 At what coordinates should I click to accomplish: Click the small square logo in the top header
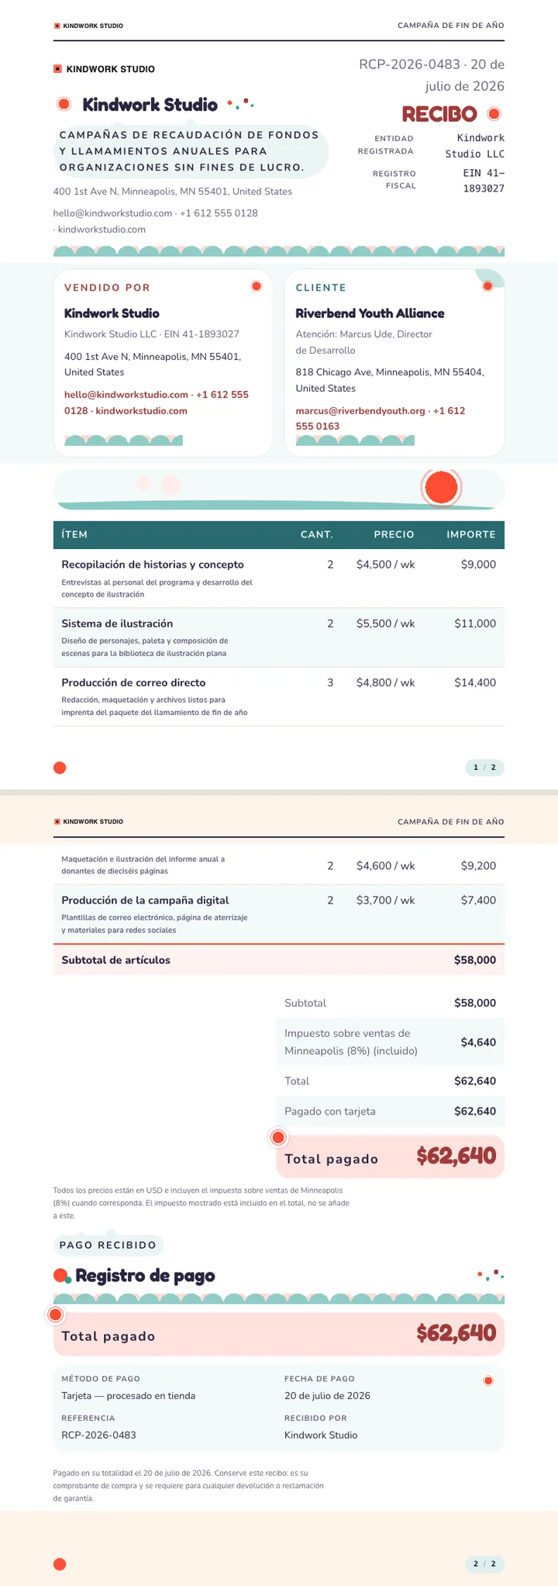pyautogui.click(x=57, y=26)
